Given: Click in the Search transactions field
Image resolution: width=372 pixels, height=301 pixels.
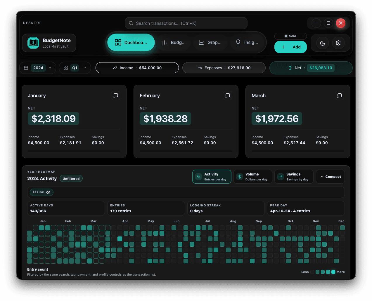Looking at the screenshot, I should (186, 23).
